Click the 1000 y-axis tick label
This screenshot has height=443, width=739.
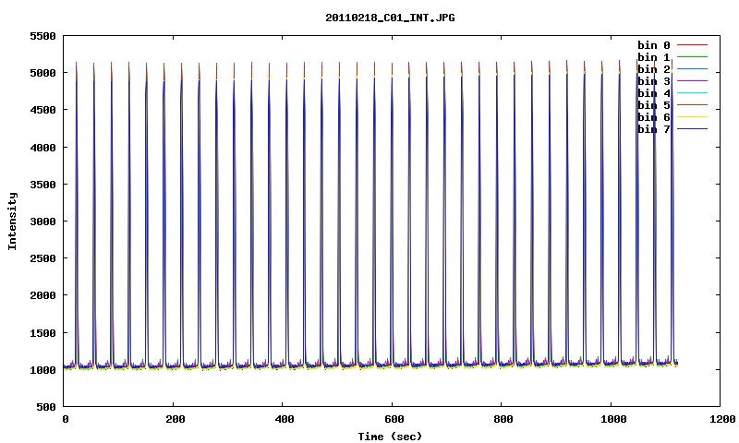tap(42, 370)
